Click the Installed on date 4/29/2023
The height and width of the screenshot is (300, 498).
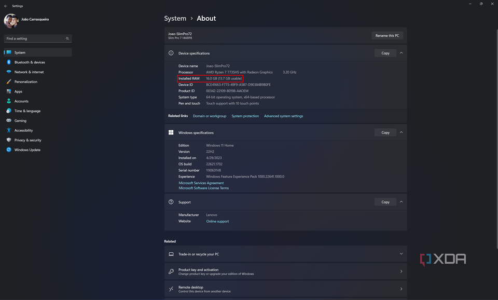point(214,158)
